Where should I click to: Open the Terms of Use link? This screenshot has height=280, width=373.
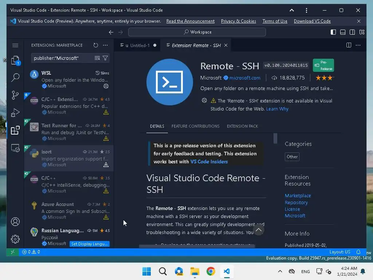pos(275,21)
